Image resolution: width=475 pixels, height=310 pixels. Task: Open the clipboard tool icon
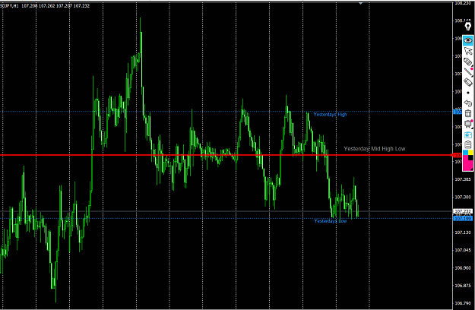(x=468, y=144)
